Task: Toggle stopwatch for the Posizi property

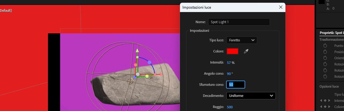Action: click(x=325, y=52)
